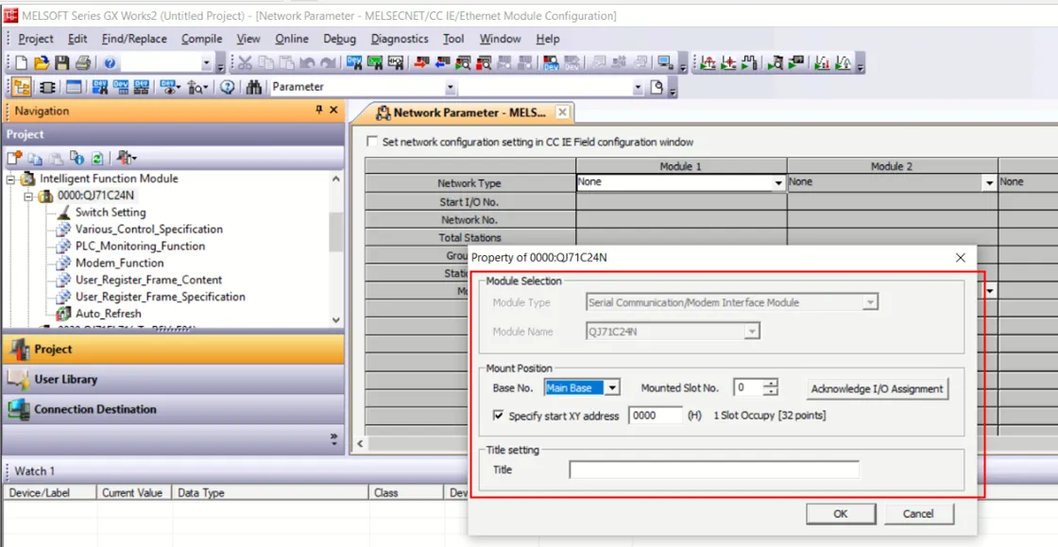
Task: Increase the Mounted Slot No. with the up arrow
Action: coord(771,384)
